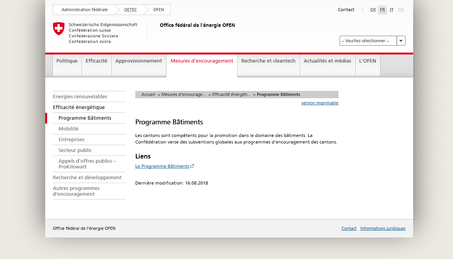
Task: Open the Veuillez sélectionner combo box
Action: point(373,41)
